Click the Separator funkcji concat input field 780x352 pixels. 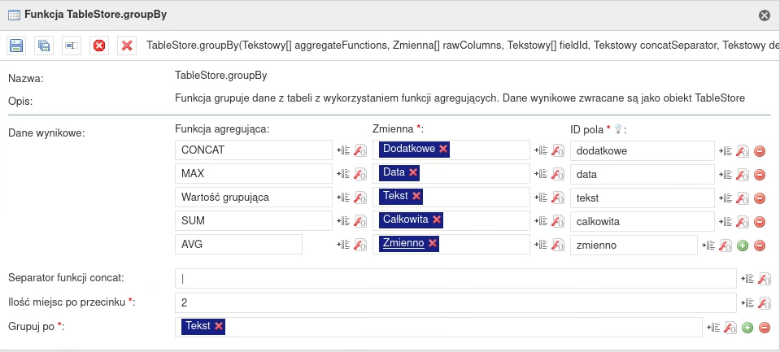(455, 279)
